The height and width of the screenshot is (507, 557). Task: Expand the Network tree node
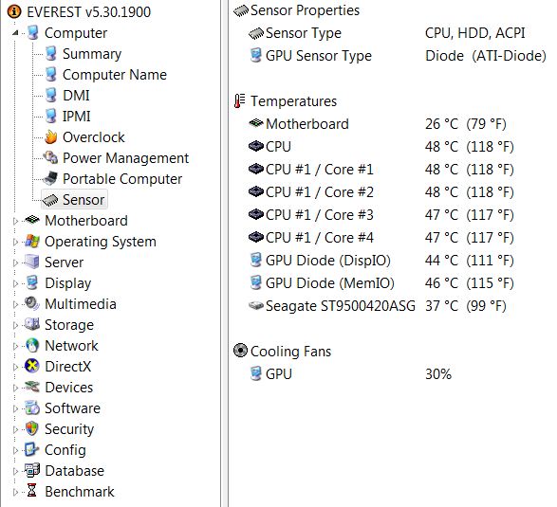coord(15,346)
